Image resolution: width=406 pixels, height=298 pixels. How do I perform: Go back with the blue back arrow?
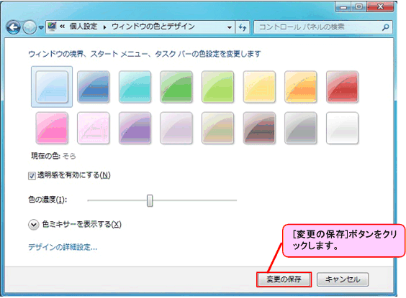click(x=14, y=27)
